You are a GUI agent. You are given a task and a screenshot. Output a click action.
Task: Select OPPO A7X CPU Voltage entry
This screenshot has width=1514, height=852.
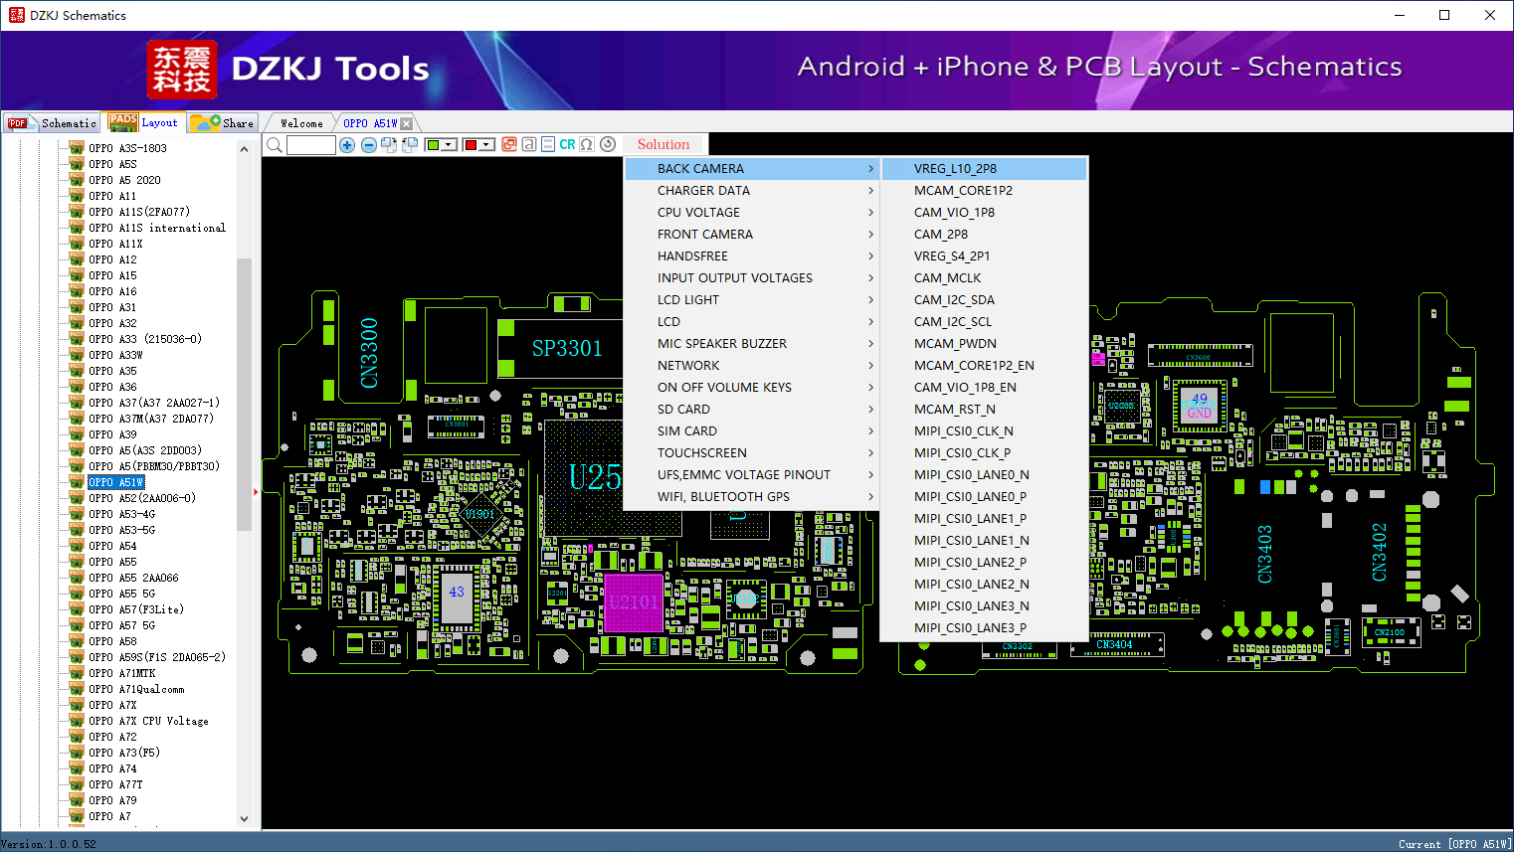(x=148, y=721)
